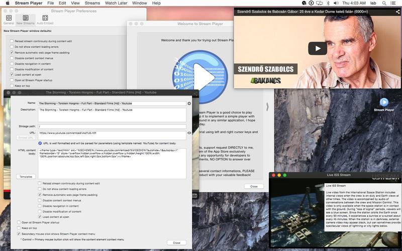402x251 pixels.
Task: Uncheck Load content at open in Preferences
Action: [12, 74]
